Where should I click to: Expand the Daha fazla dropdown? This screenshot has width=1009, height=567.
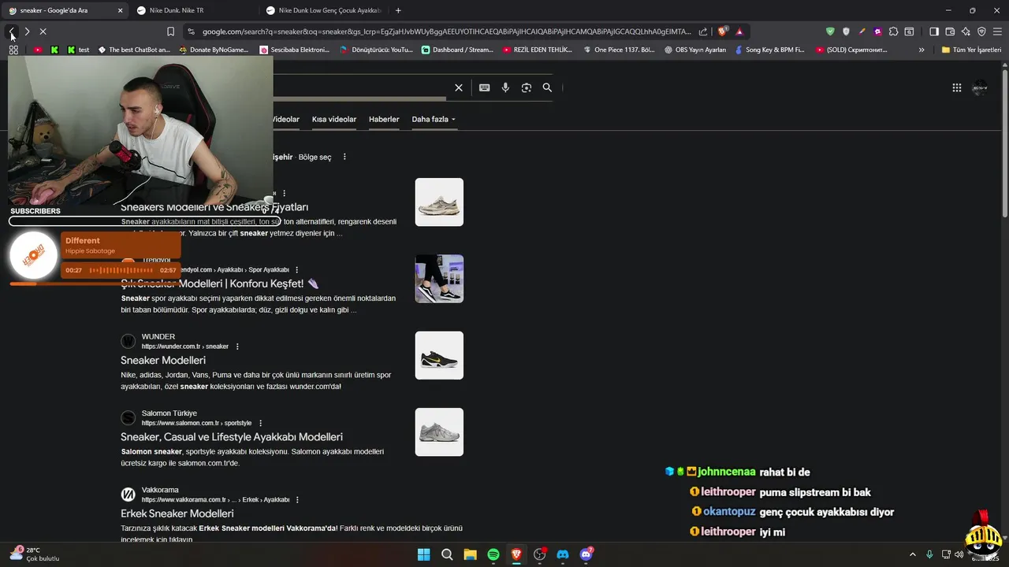point(434,120)
